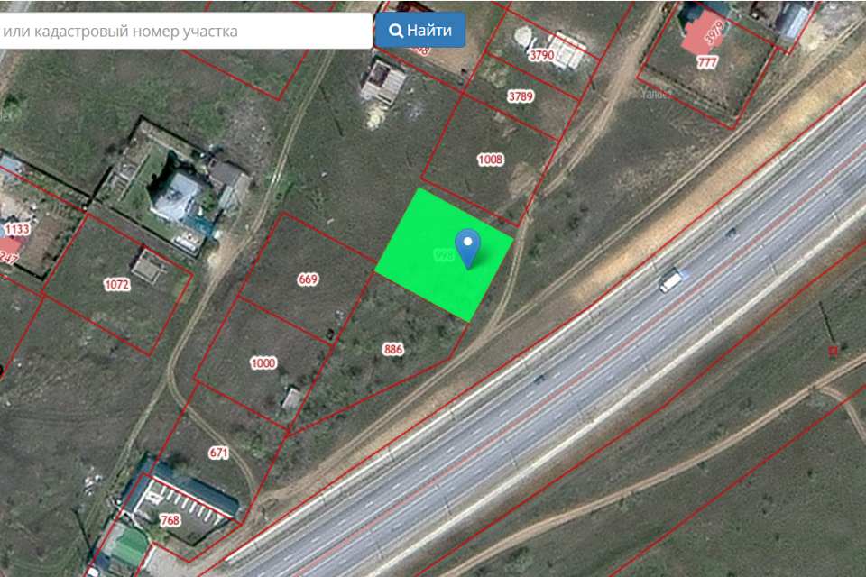Click parcel label 1008
Viewport: 866px width, 577px height.
[490, 160]
